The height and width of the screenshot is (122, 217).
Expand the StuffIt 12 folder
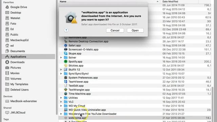point(61,69)
